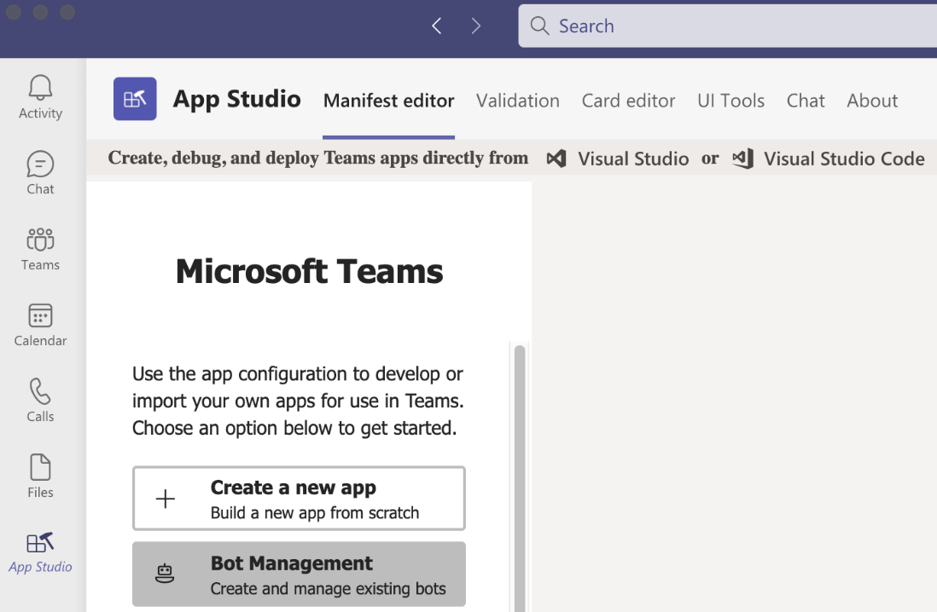Switch to the Validation tab
Screen dimensions: 937x612
click(x=517, y=101)
